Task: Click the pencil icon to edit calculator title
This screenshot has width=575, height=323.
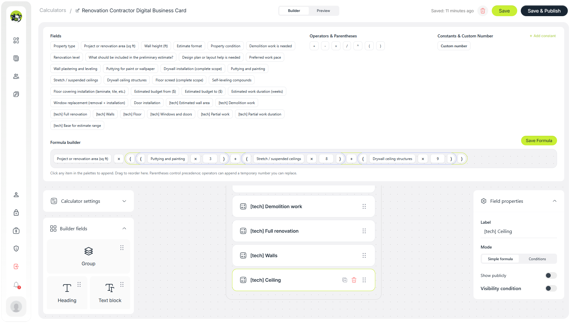Action: (78, 10)
